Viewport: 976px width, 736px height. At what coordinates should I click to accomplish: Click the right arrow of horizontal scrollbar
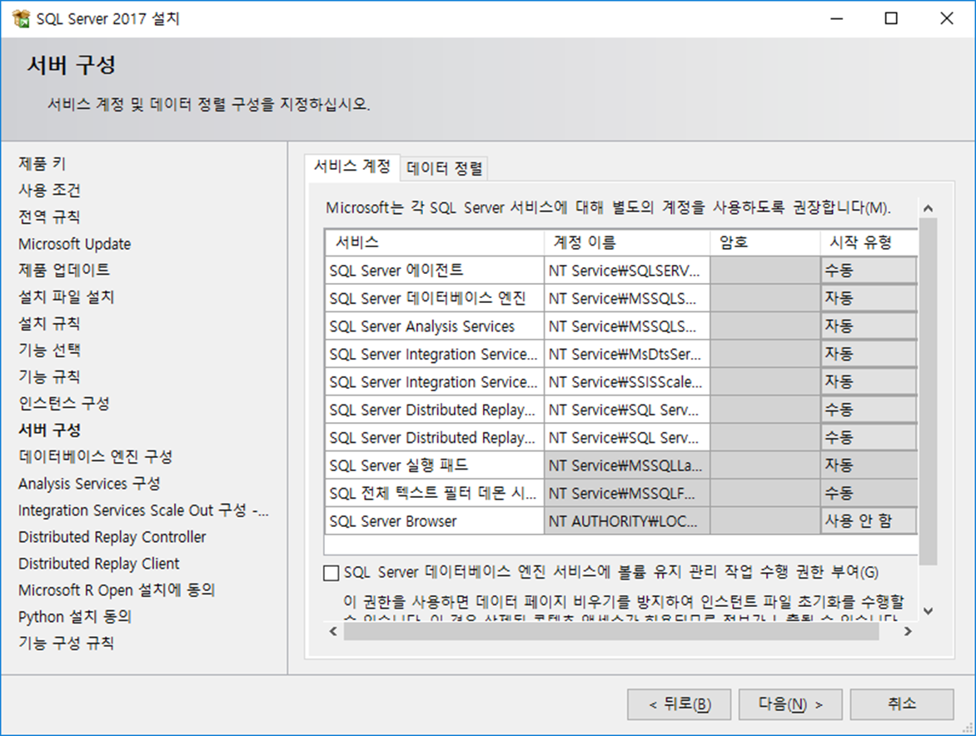tap(908, 631)
